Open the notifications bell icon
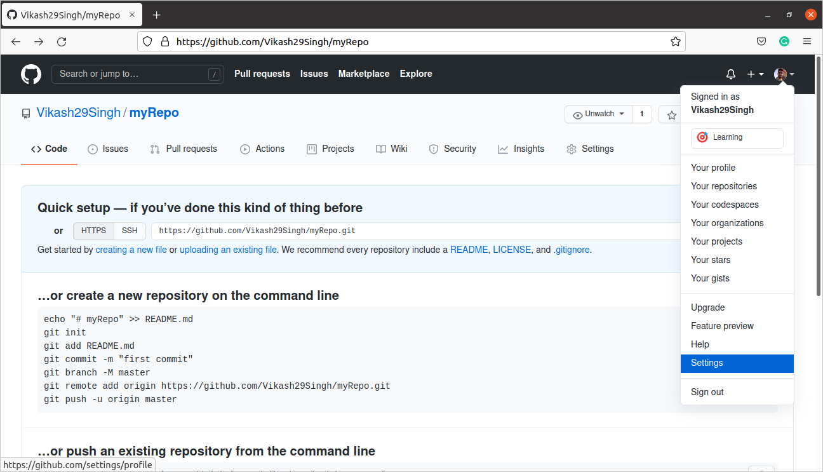 [730, 74]
